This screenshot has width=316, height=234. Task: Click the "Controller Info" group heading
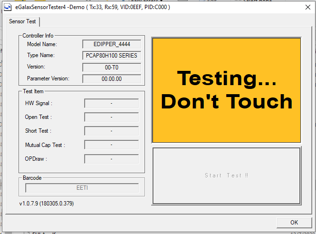[x=38, y=36]
